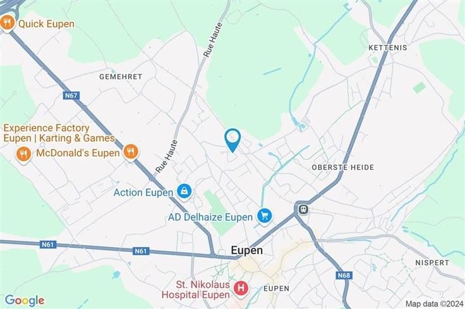This screenshot has height=309, width=465.
Task: Click the Oberste Heide area label
Action: pyautogui.click(x=343, y=167)
